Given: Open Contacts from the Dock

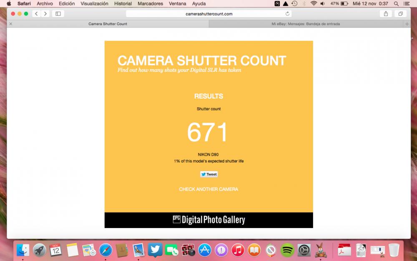Looking at the screenshot, I should pyautogui.click(x=122, y=250).
